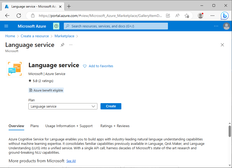Click the Microsoft Azure home logo
Screen dimensions: 232x168
pyautogui.click(x=32, y=26)
